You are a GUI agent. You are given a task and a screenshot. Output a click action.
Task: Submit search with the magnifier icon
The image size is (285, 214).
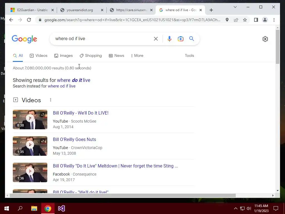(191, 38)
